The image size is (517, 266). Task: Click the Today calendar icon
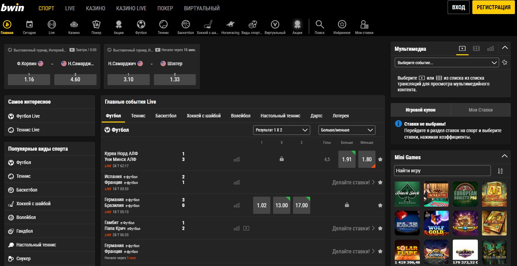click(30, 24)
